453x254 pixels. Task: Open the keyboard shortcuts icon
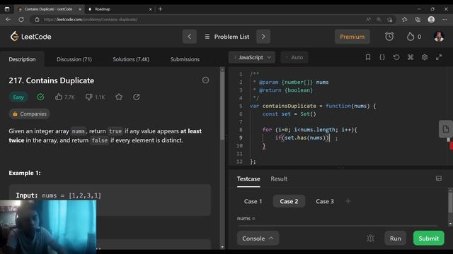411,57
